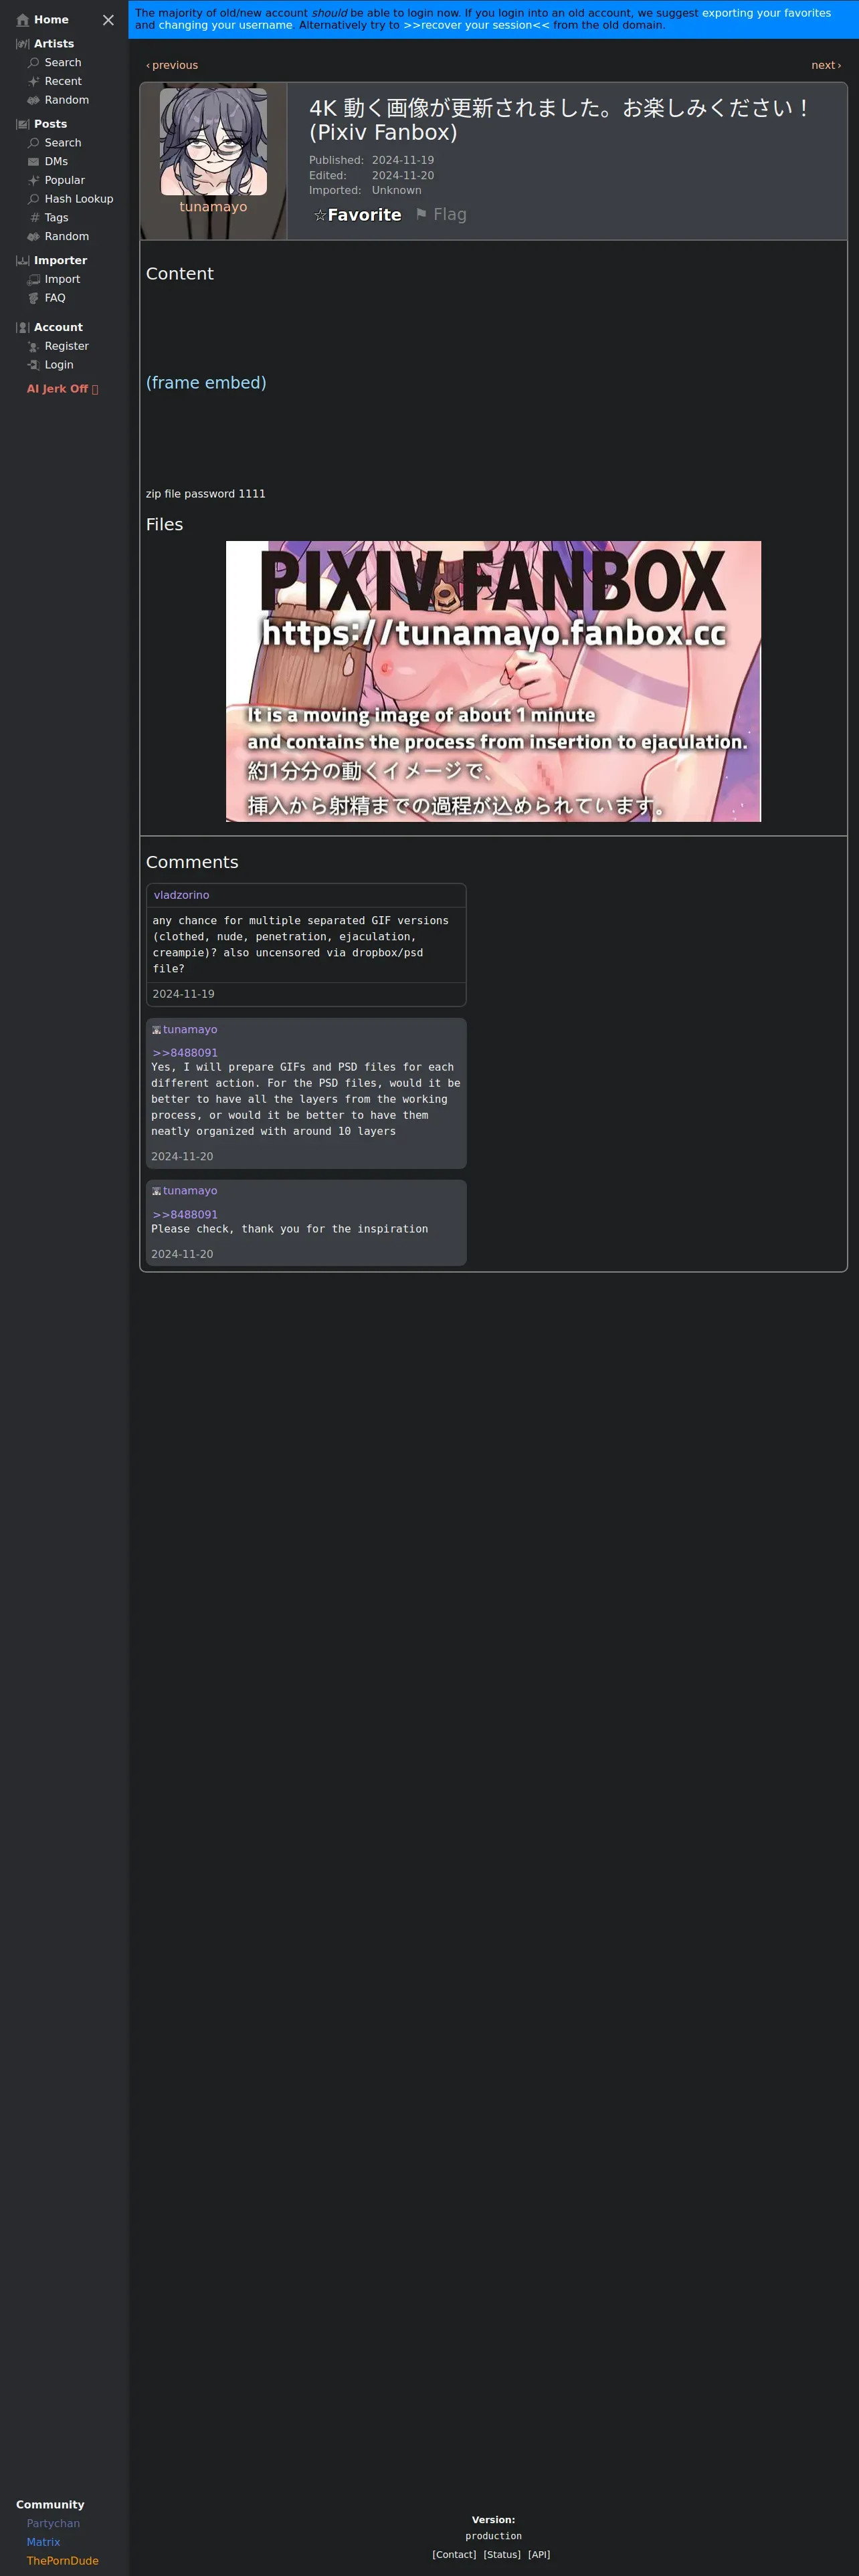Viewport: 859px width, 2576px height.
Task: Click the Random dice icon under Posts
Action: pyautogui.click(x=33, y=237)
